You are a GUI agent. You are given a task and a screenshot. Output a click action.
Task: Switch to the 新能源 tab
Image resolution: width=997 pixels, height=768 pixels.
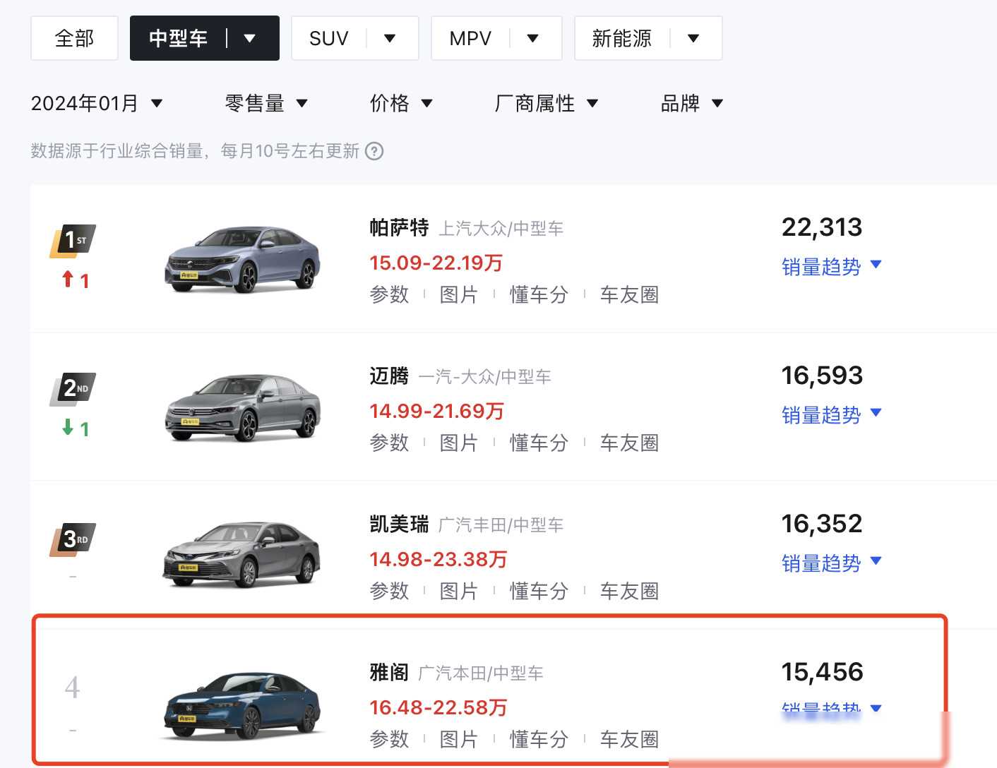[621, 38]
